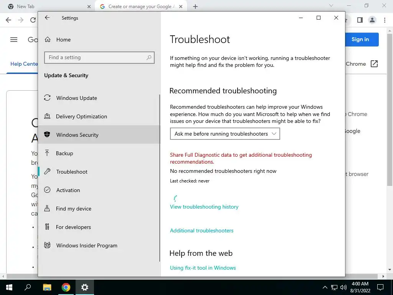Click the Find my device person icon
393x295 pixels.
point(47,208)
